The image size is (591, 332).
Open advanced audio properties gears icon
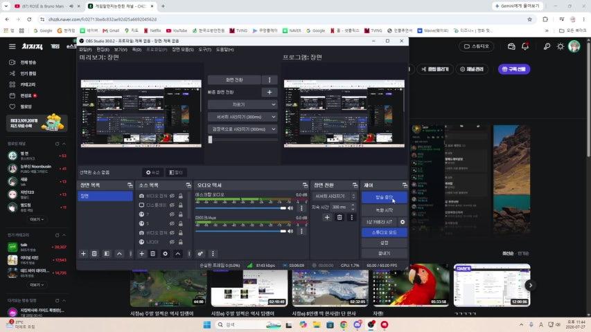200,254
